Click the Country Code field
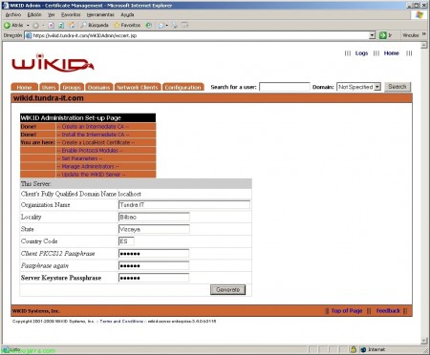The image size is (430, 355). pyautogui.click(x=126, y=241)
